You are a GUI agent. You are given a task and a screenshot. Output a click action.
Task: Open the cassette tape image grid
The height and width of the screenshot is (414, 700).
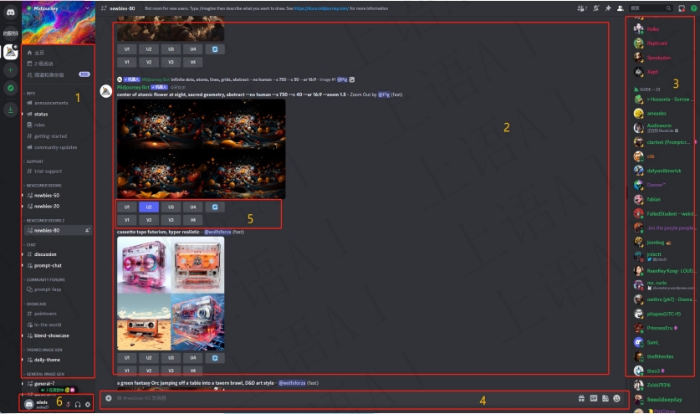(x=171, y=293)
